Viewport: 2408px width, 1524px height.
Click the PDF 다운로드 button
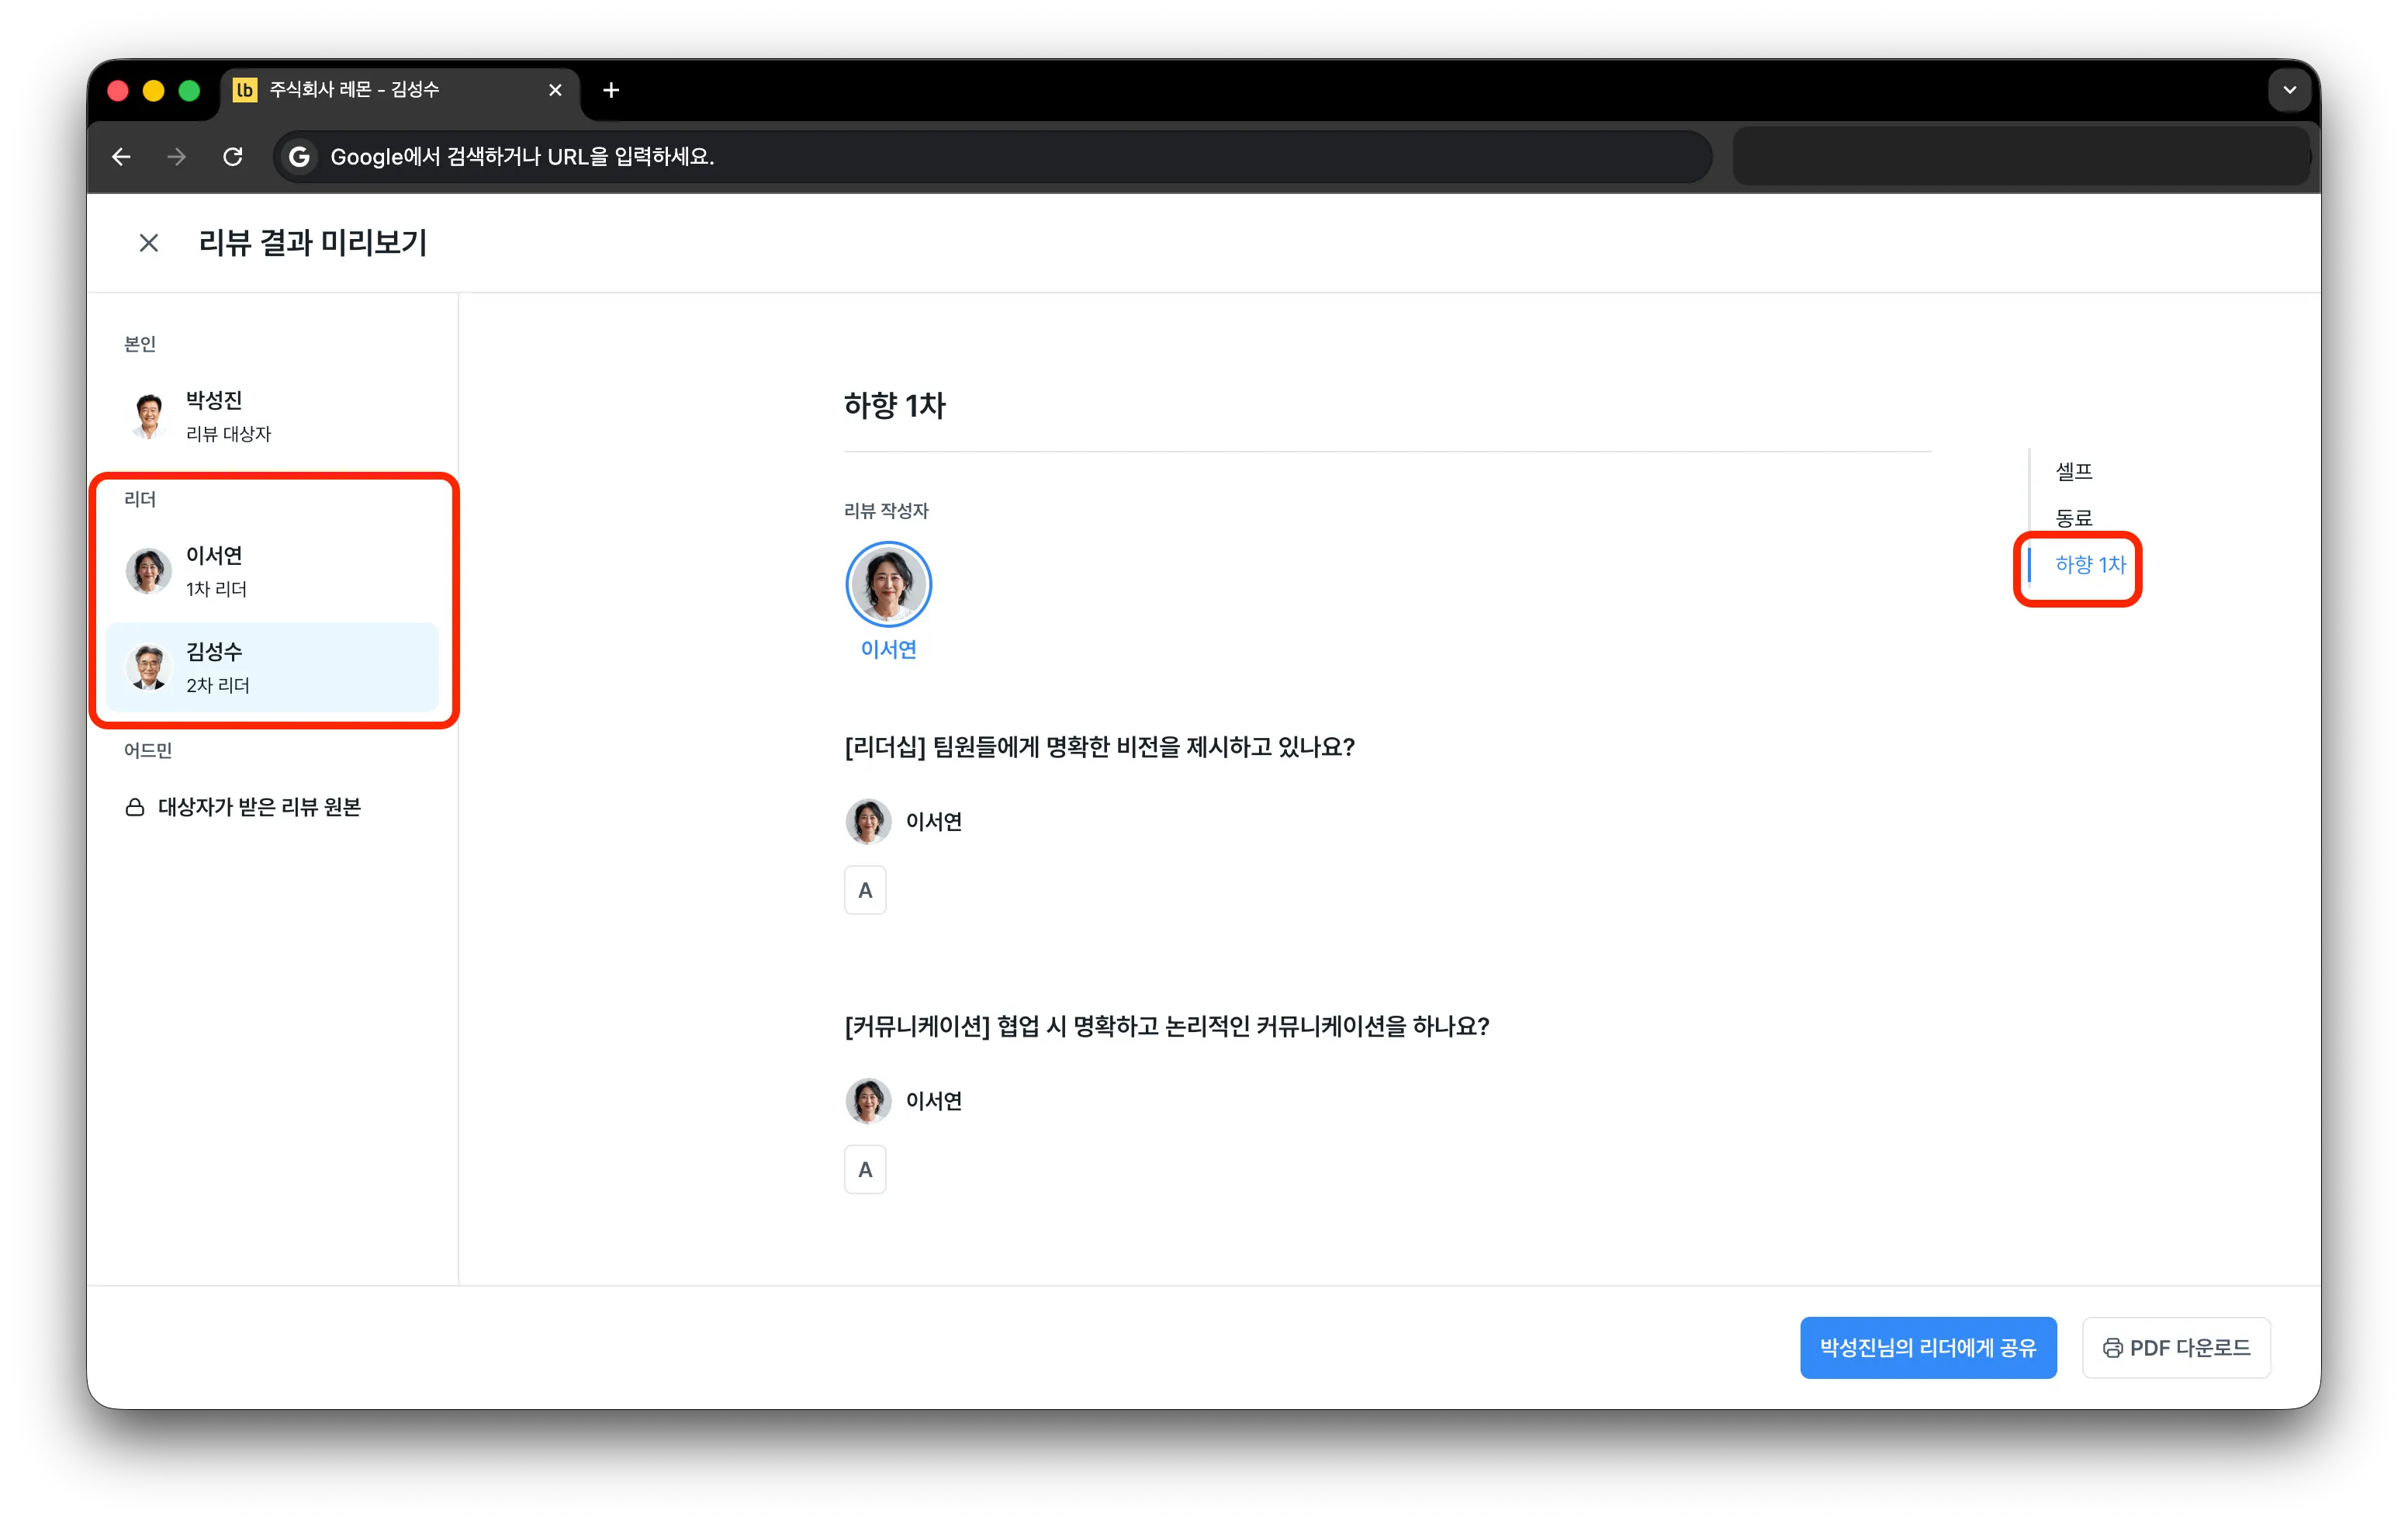2176,1348
